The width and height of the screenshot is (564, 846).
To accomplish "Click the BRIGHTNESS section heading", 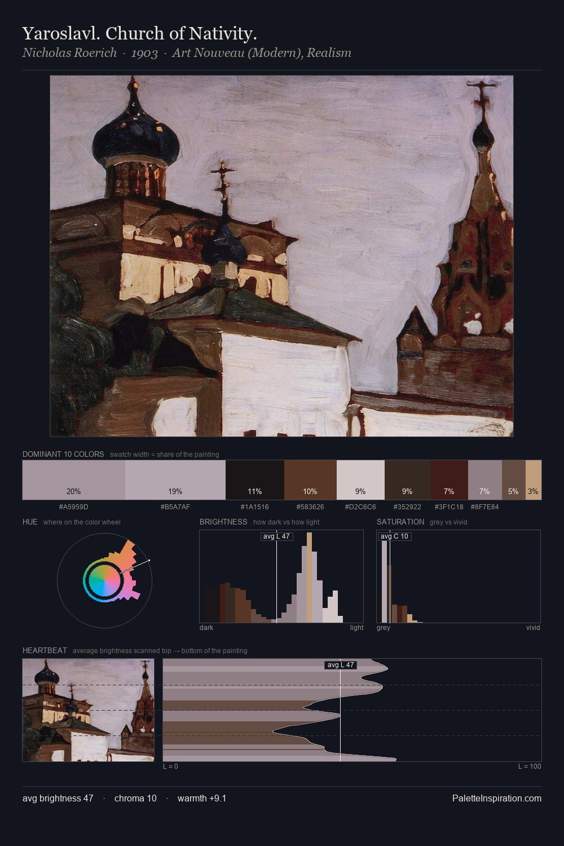I will pos(223,522).
